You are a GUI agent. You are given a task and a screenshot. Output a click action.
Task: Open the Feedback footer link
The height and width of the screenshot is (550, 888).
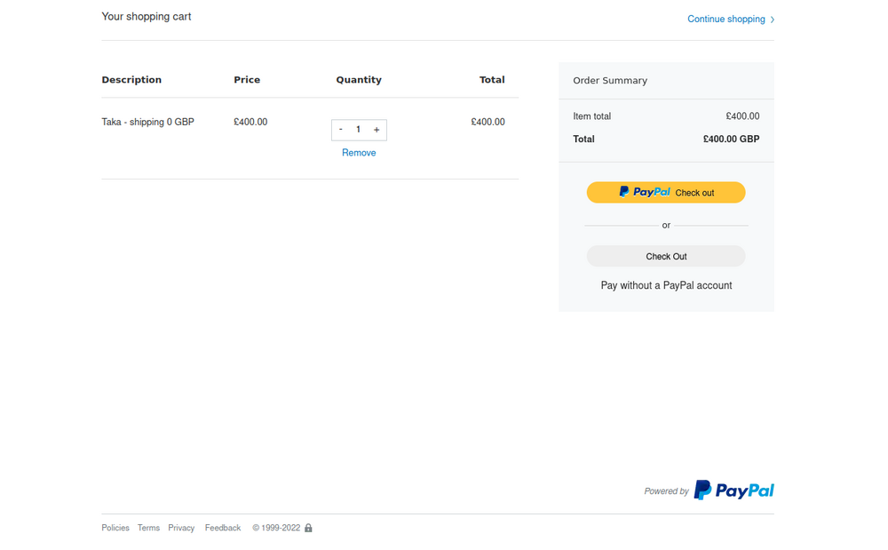(x=223, y=528)
